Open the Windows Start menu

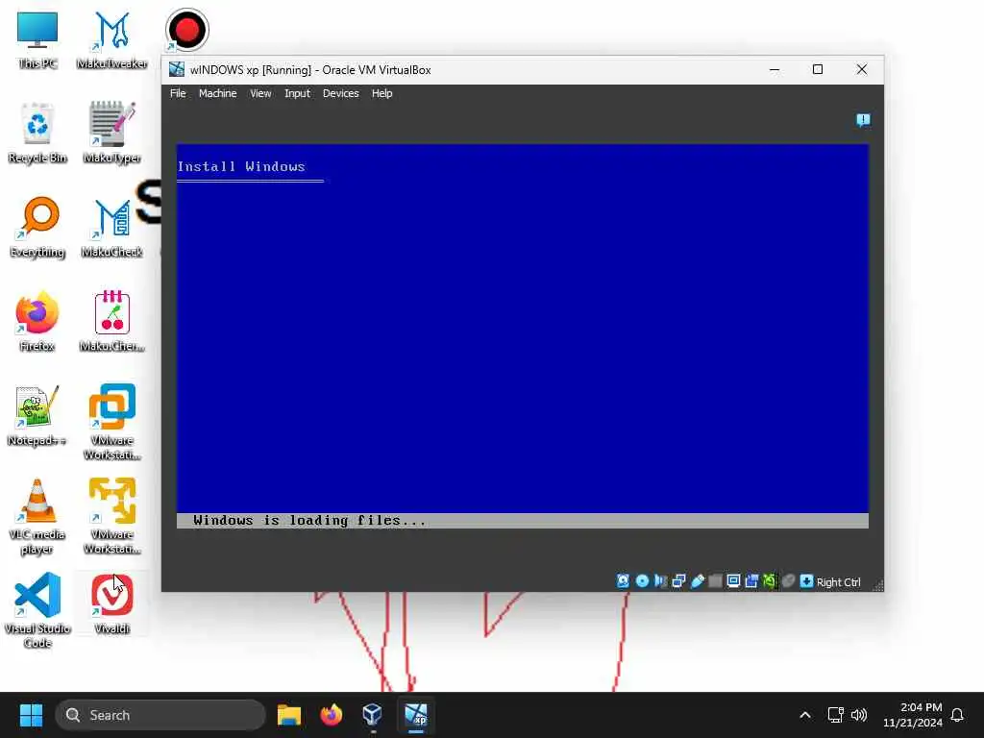[31, 715]
